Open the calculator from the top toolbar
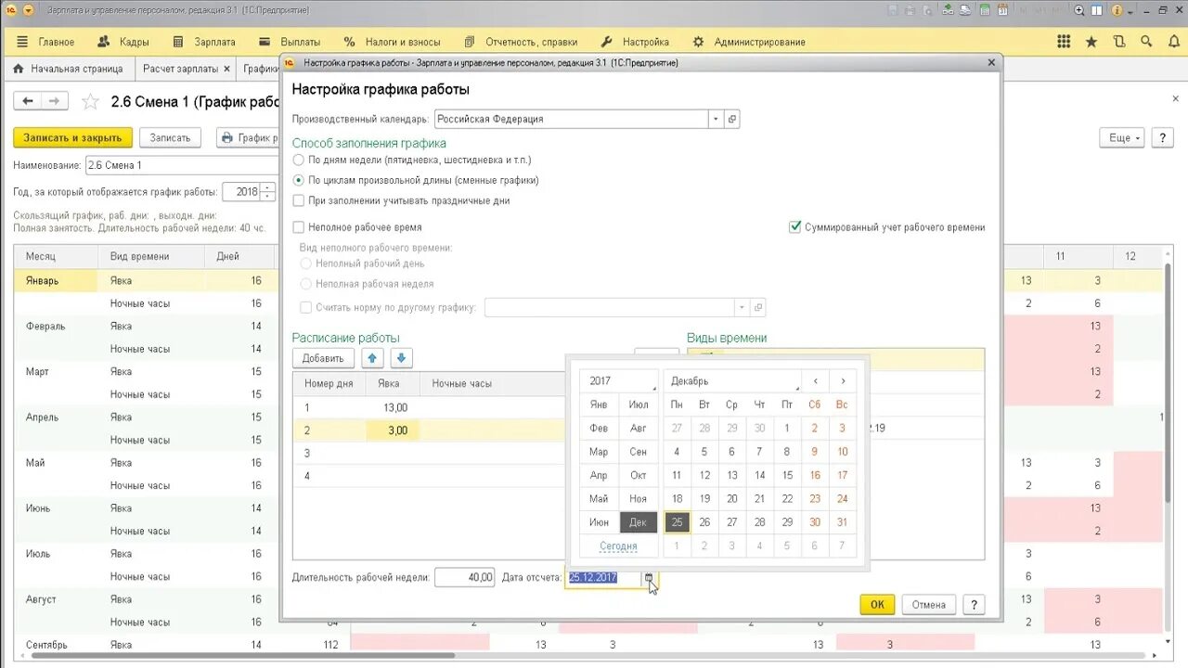 point(985,10)
